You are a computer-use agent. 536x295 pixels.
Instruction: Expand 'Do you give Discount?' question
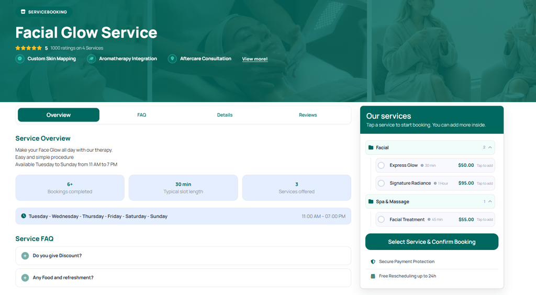coord(183,256)
